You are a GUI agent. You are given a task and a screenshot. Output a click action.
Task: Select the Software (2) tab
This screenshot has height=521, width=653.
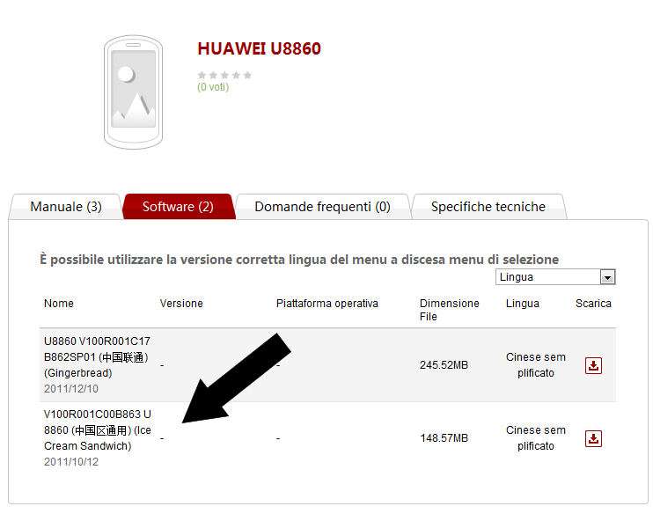tap(178, 207)
